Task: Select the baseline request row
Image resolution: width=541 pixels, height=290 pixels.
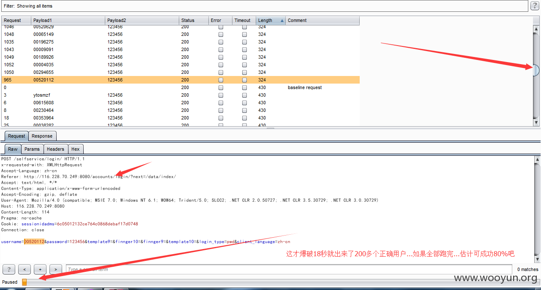Action: click(180, 87)
